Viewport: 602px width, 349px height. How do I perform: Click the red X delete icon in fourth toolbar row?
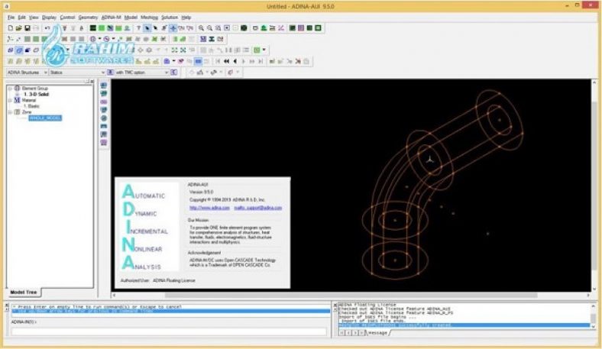tap(298, 61)
